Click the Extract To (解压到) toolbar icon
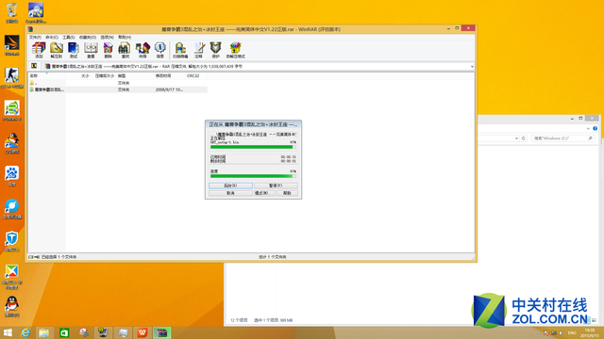 coord(57,50)
